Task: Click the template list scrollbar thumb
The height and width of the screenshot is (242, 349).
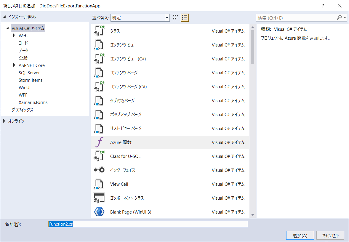Action: [x=253, y=47]
